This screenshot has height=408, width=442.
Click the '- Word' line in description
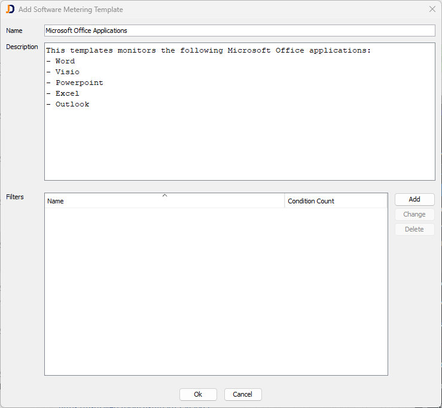[60, 61]
